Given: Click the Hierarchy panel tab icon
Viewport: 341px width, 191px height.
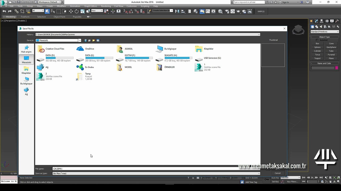Looking at the screenshot, I should 322,21.
